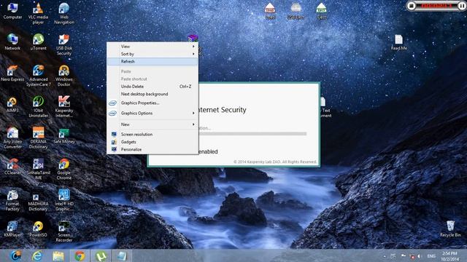Screen dimensions: 467x262
Task: Open VLC media player shortcut
Action: 38,13
